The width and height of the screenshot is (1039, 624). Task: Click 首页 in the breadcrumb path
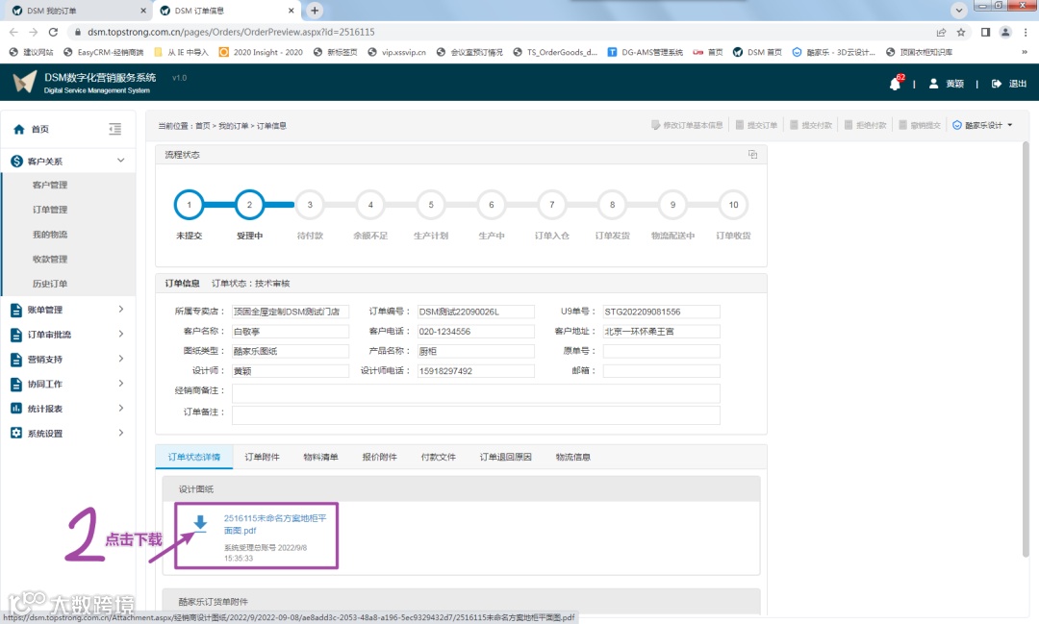pyautogui.click(x=203, y=126)
